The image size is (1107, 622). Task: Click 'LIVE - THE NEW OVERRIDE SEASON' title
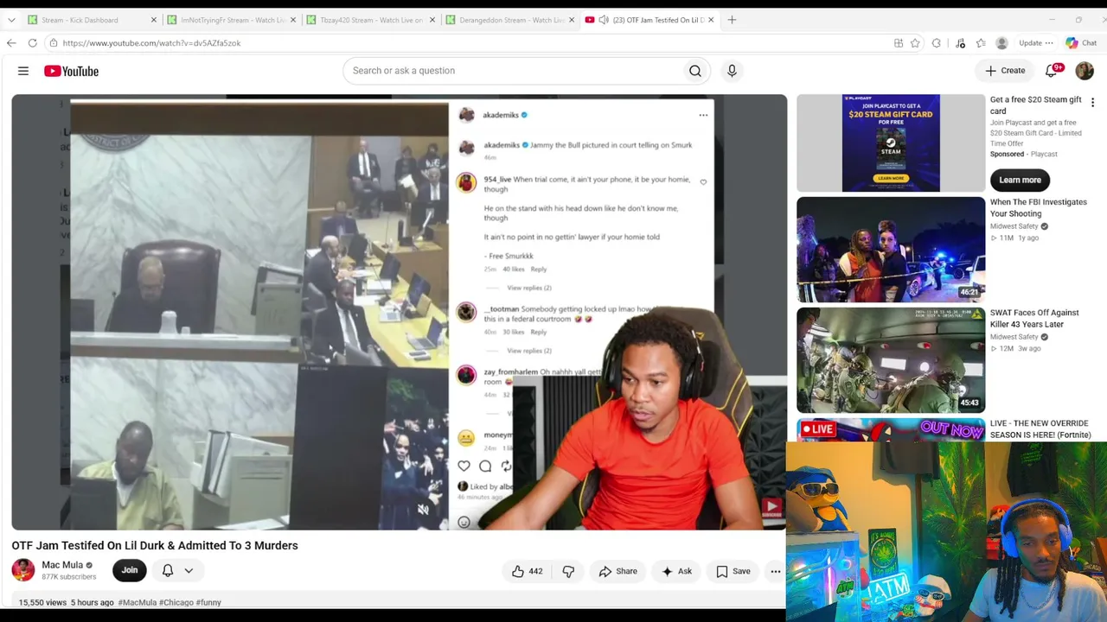coord(1040,429)
